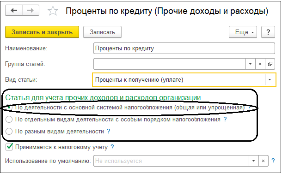
Task: Click the green Статья для учета heading
Action: pyautogui.click(x=103, y=98)
